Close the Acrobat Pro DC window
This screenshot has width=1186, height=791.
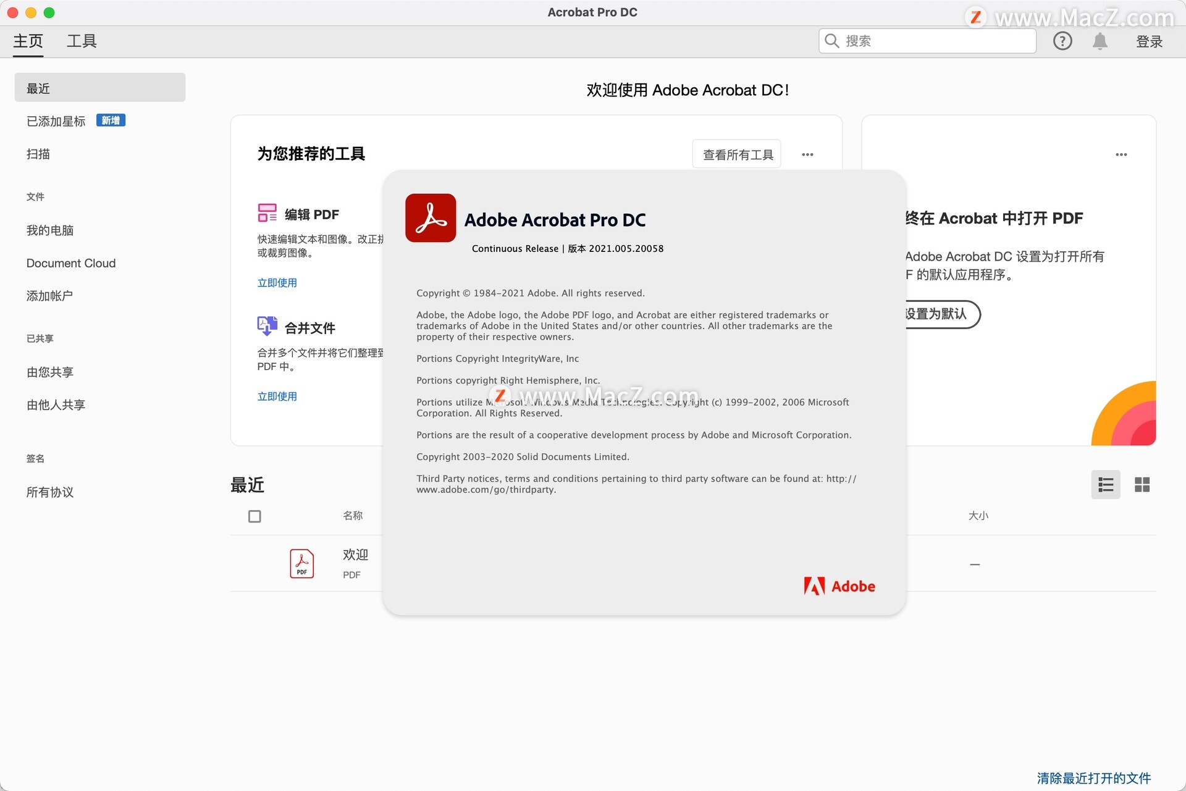click(x=12, y=12)
